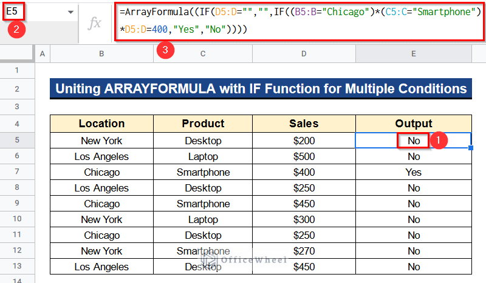Open the Name box dropdown arrow
Screen dimensions: 486x283
(70, 12)
